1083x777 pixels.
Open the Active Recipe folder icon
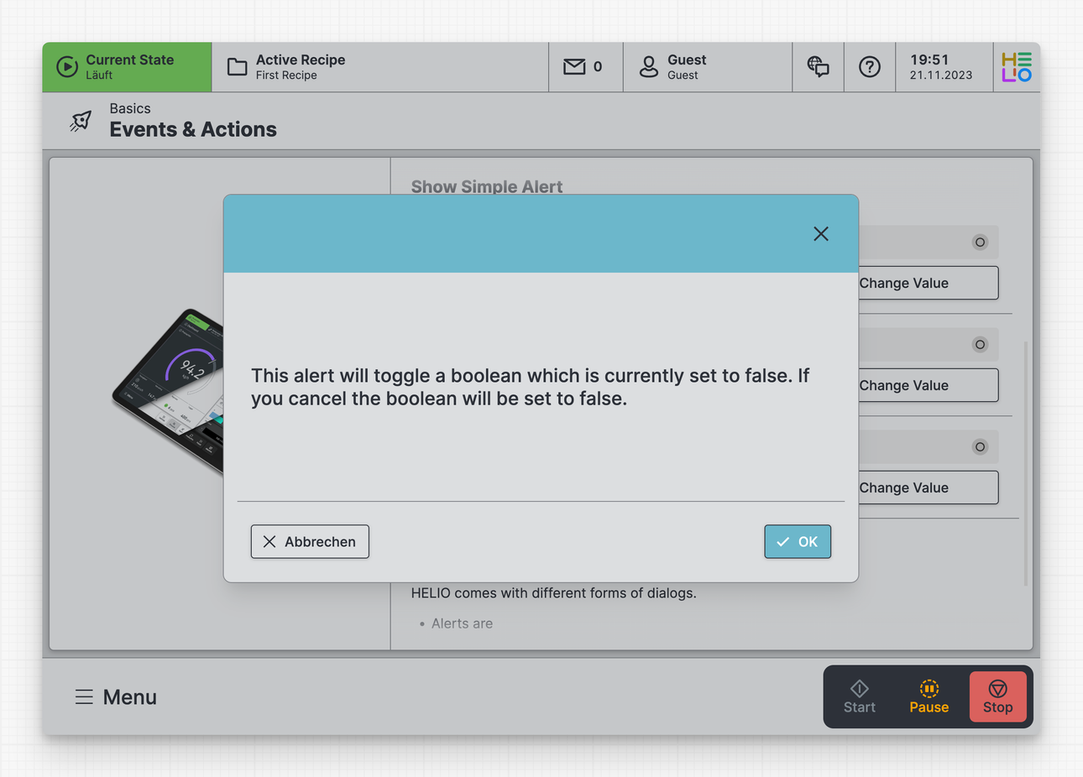(238, 67)
